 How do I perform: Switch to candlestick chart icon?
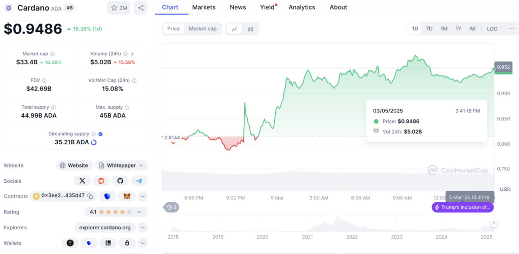pyautogui.click(x=250, y=29)
